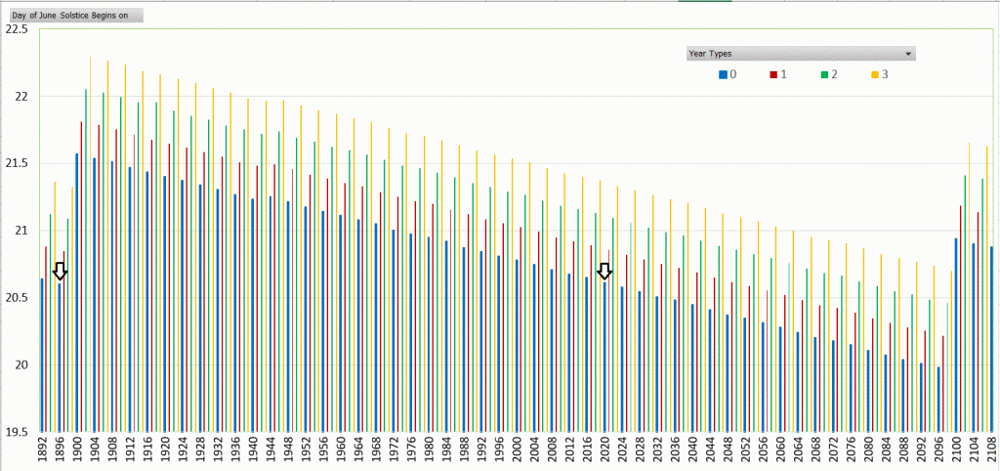Select the 2000 year label on the horizontal axis
Image resolution: width=1000 pixels, height=471 pixels.
click(517, 450)
